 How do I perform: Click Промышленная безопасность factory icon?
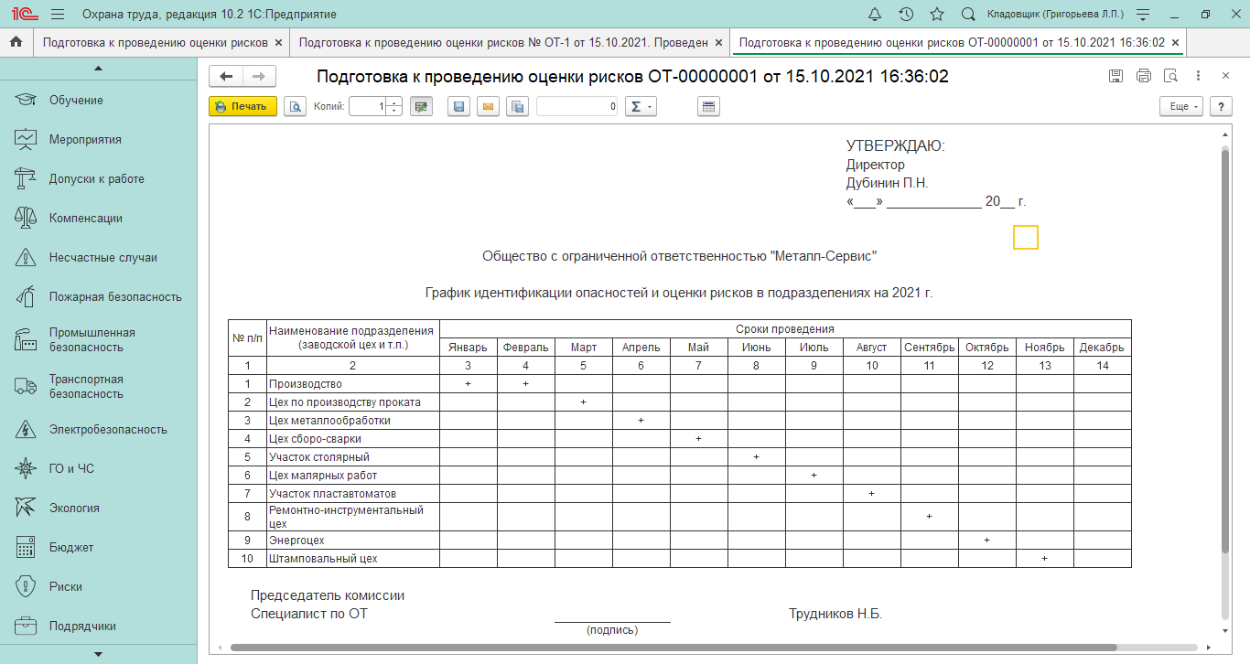[26, 340]
